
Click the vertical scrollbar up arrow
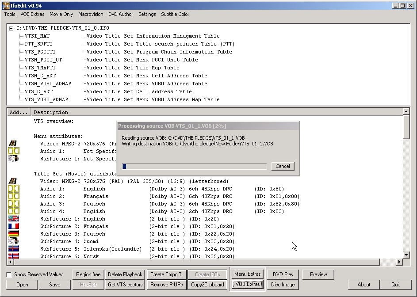[x=406, y=111]
